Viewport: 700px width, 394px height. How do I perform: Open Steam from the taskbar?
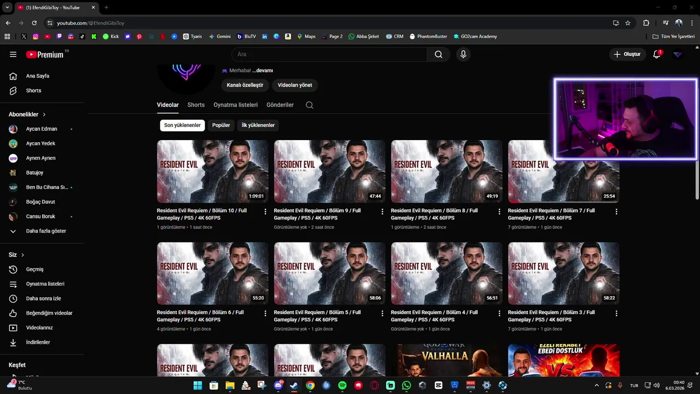294,385
